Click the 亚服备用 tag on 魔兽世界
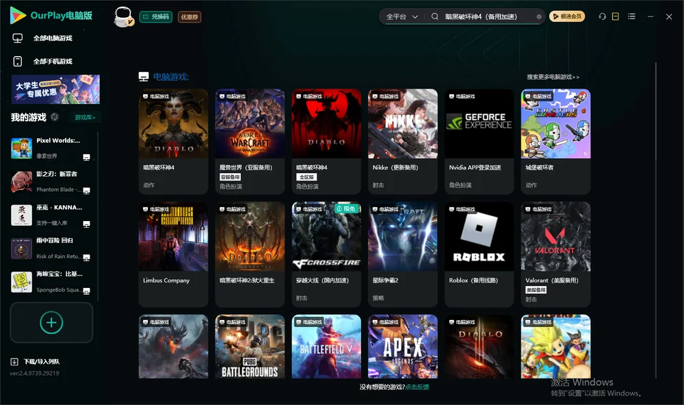The height and width of the screenshot is (405, 684). (x=230, y=177)
